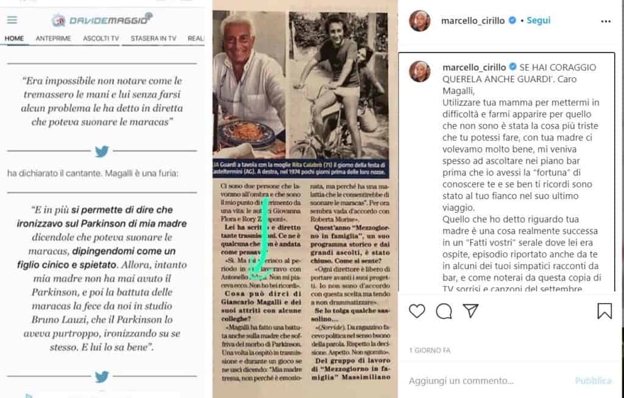Click the DavideMaggio site logo
624x398 pixels.
pyautogui.click(x=102, y=19)
